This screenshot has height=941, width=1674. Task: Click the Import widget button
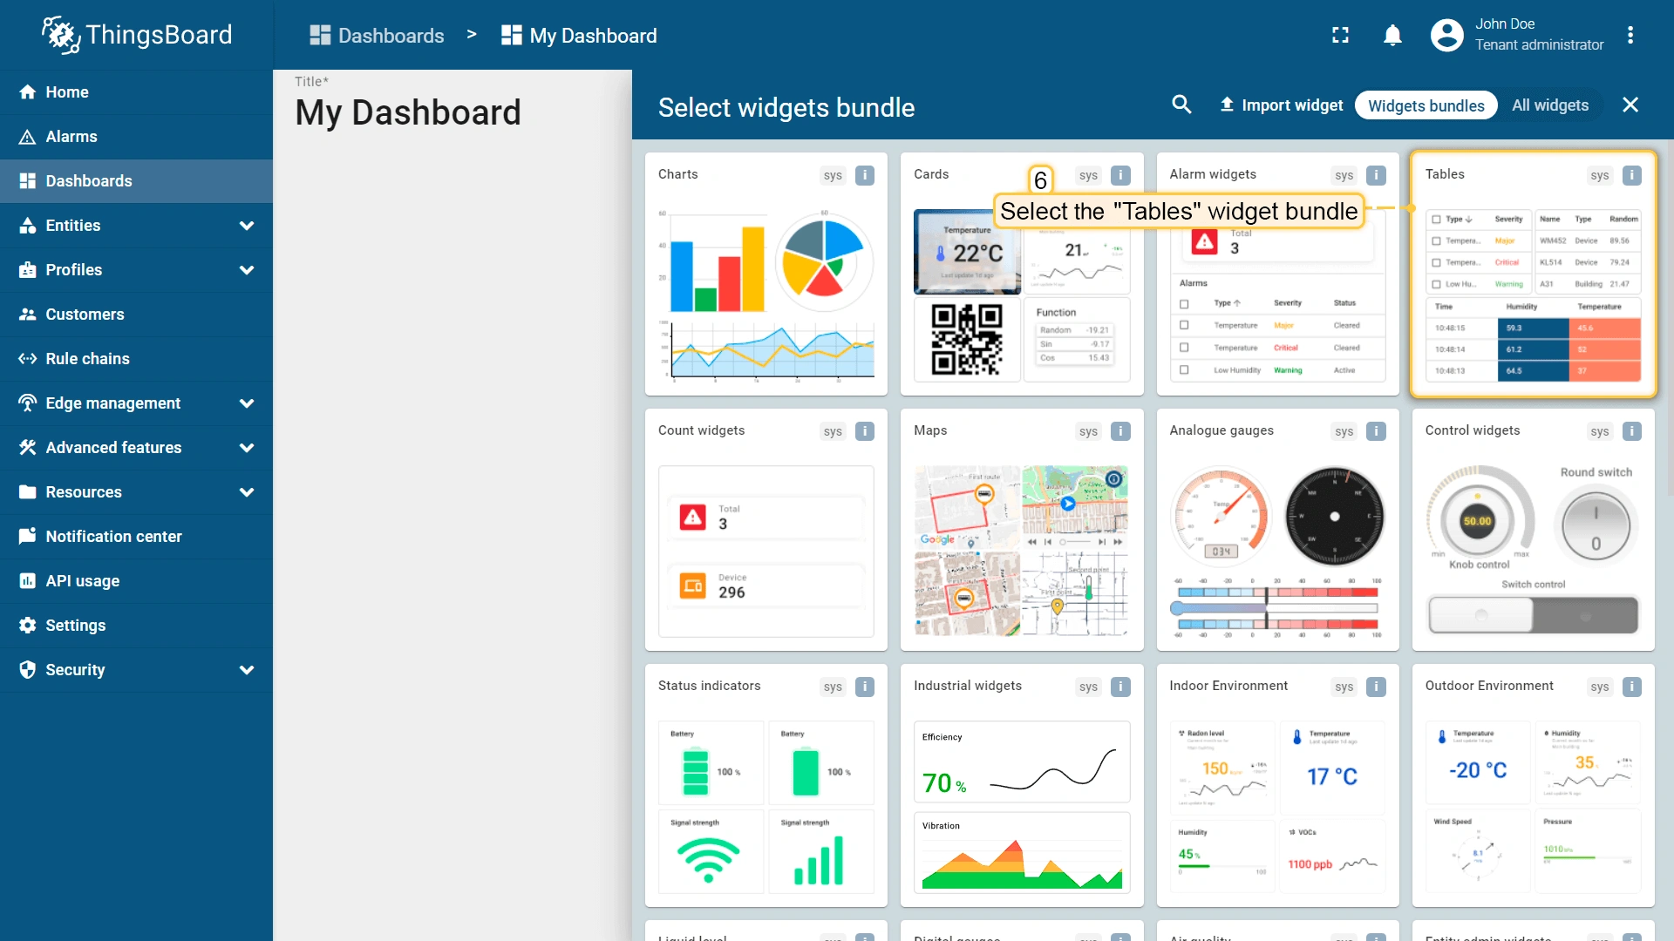pyautogui.click(x=1281, y=105)
